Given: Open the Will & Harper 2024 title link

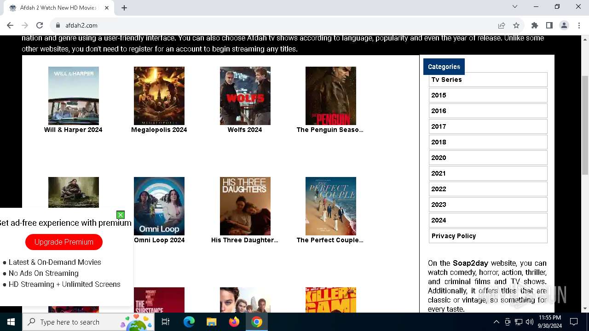Looking at the screenshot, I should click(73, 130).
